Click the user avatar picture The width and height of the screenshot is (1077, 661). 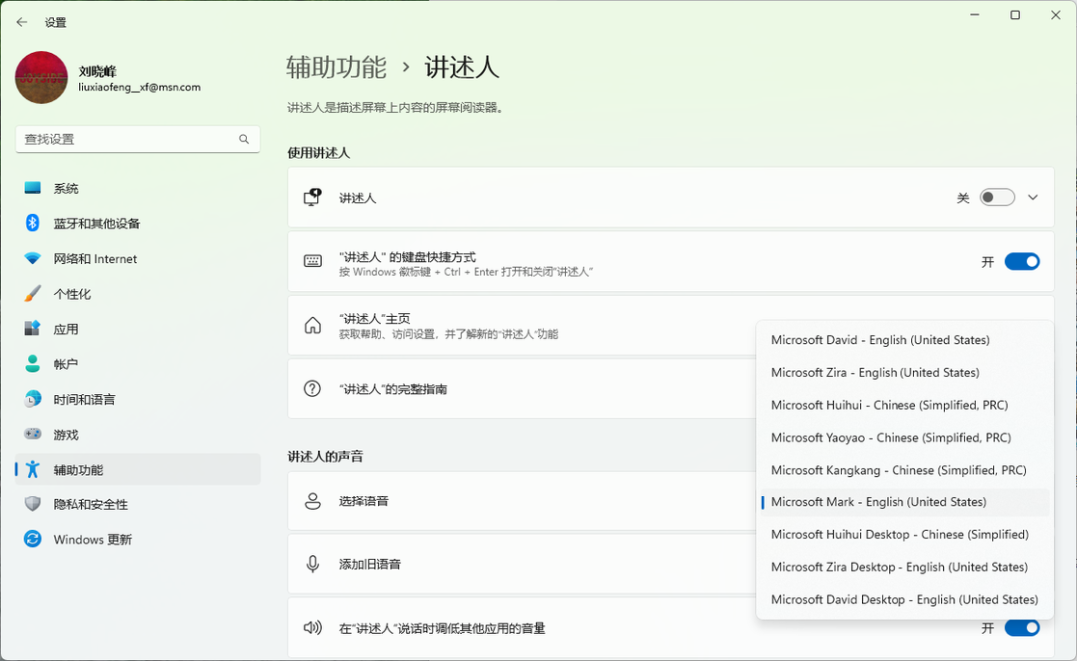41,78
